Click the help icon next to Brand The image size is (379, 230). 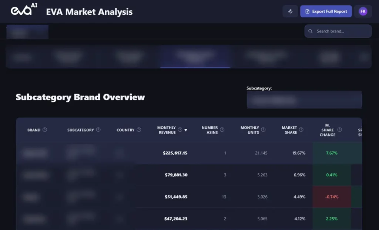coord(45,130)
